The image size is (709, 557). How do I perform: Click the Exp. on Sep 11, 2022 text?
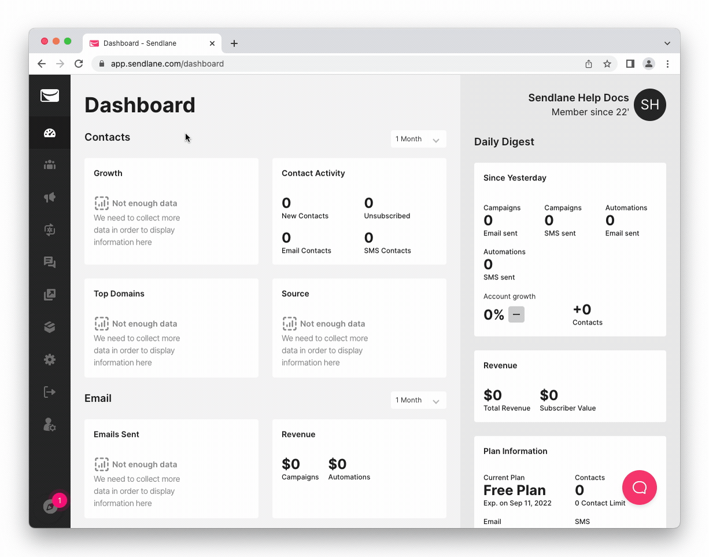[x=518, y=503]
